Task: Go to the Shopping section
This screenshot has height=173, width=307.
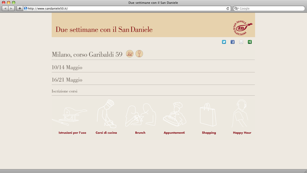Action: (209, 133)
